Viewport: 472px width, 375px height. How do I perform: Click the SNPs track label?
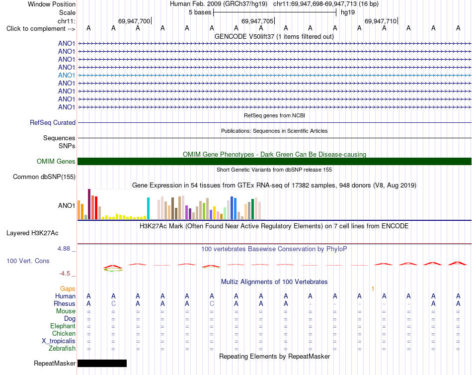point(67,146)
